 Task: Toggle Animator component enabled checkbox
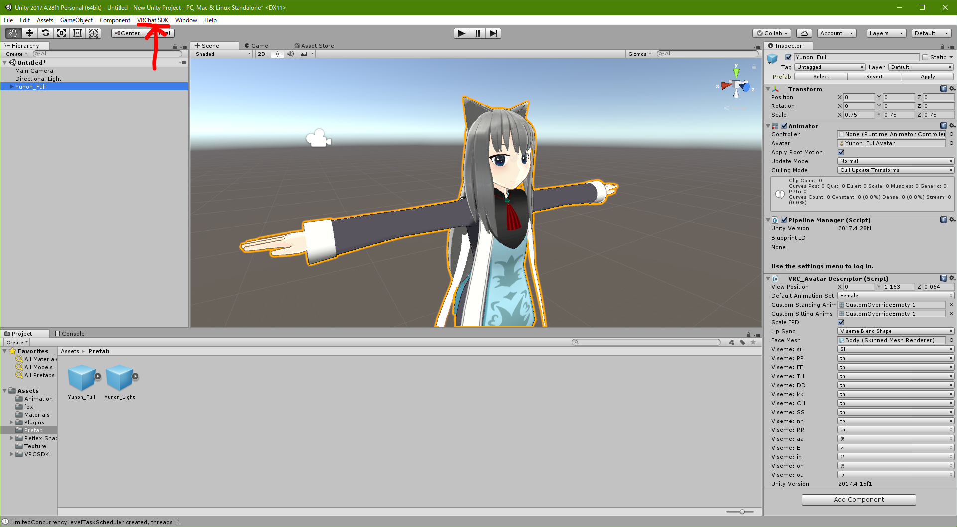[784, 126]
